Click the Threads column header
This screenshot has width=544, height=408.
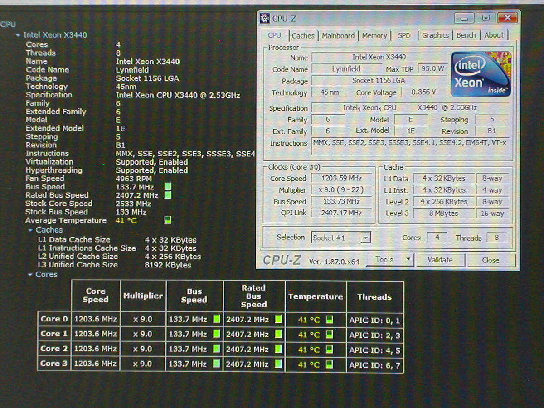(374, 297)
